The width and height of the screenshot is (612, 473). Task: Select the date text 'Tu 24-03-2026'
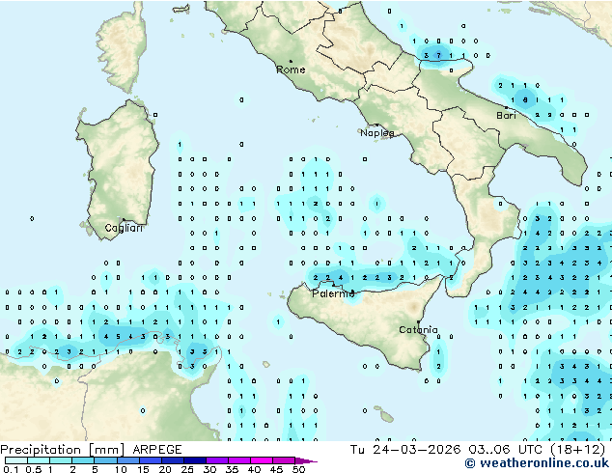405,450
